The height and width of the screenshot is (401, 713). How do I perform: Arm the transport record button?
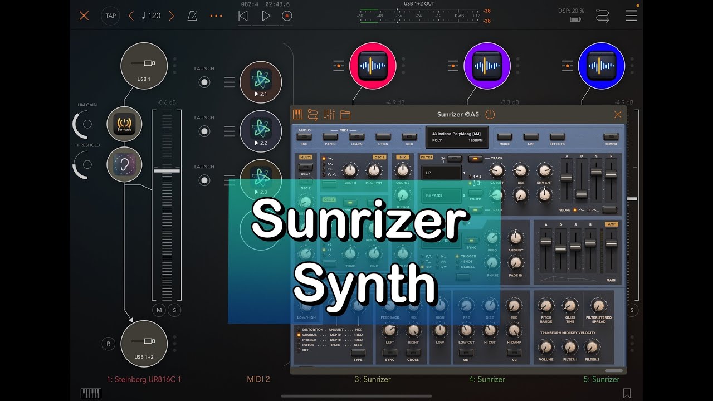[x=287, y=16]
